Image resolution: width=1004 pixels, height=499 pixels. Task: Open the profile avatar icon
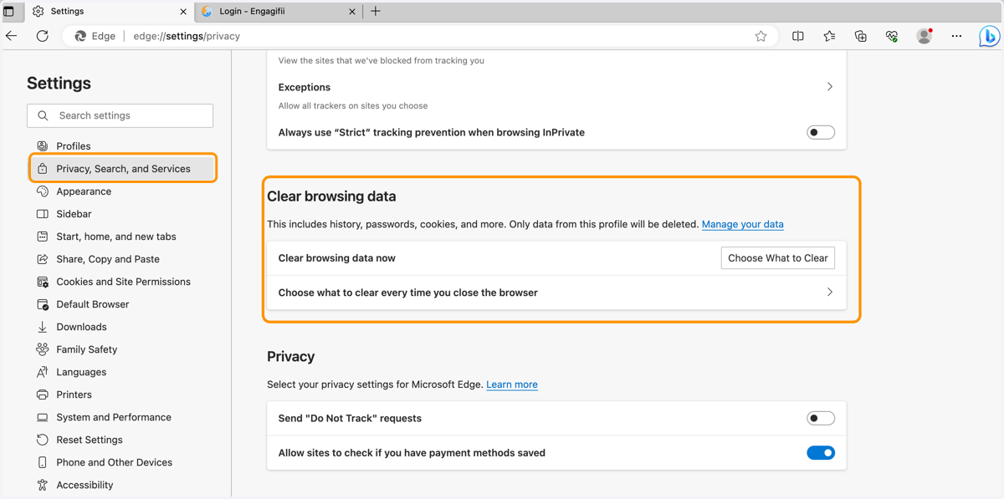925,36
